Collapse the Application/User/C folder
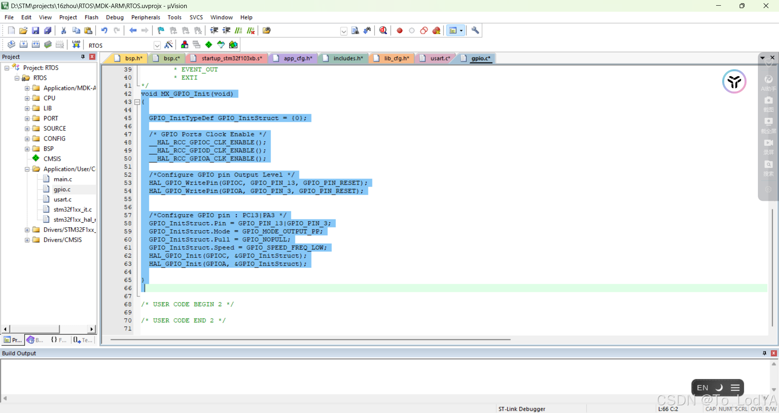This screenshot has width=779, height=413. coord(27,169)
